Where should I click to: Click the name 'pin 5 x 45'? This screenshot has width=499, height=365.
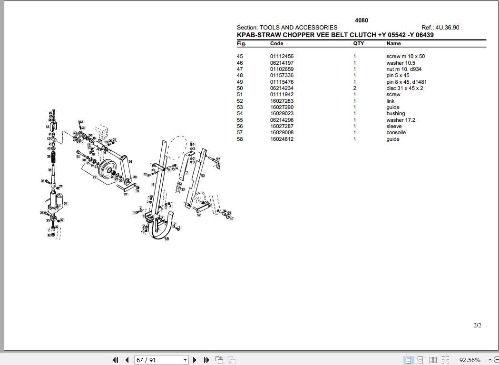click(x=398, y=76)
